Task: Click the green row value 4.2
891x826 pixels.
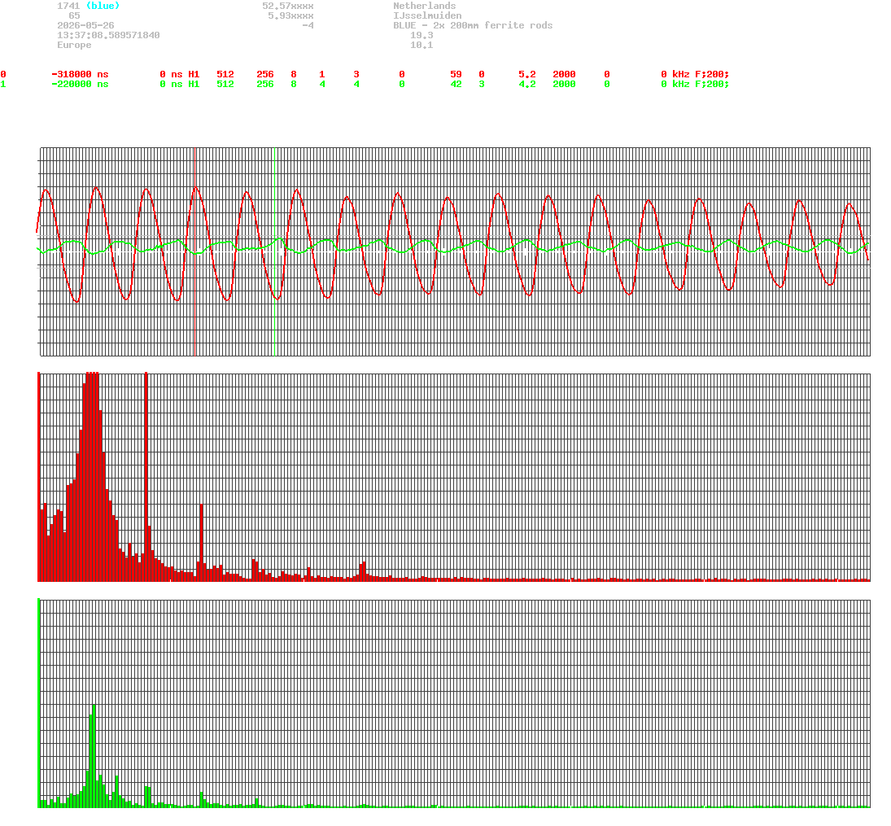Action: tap(526, 84)
